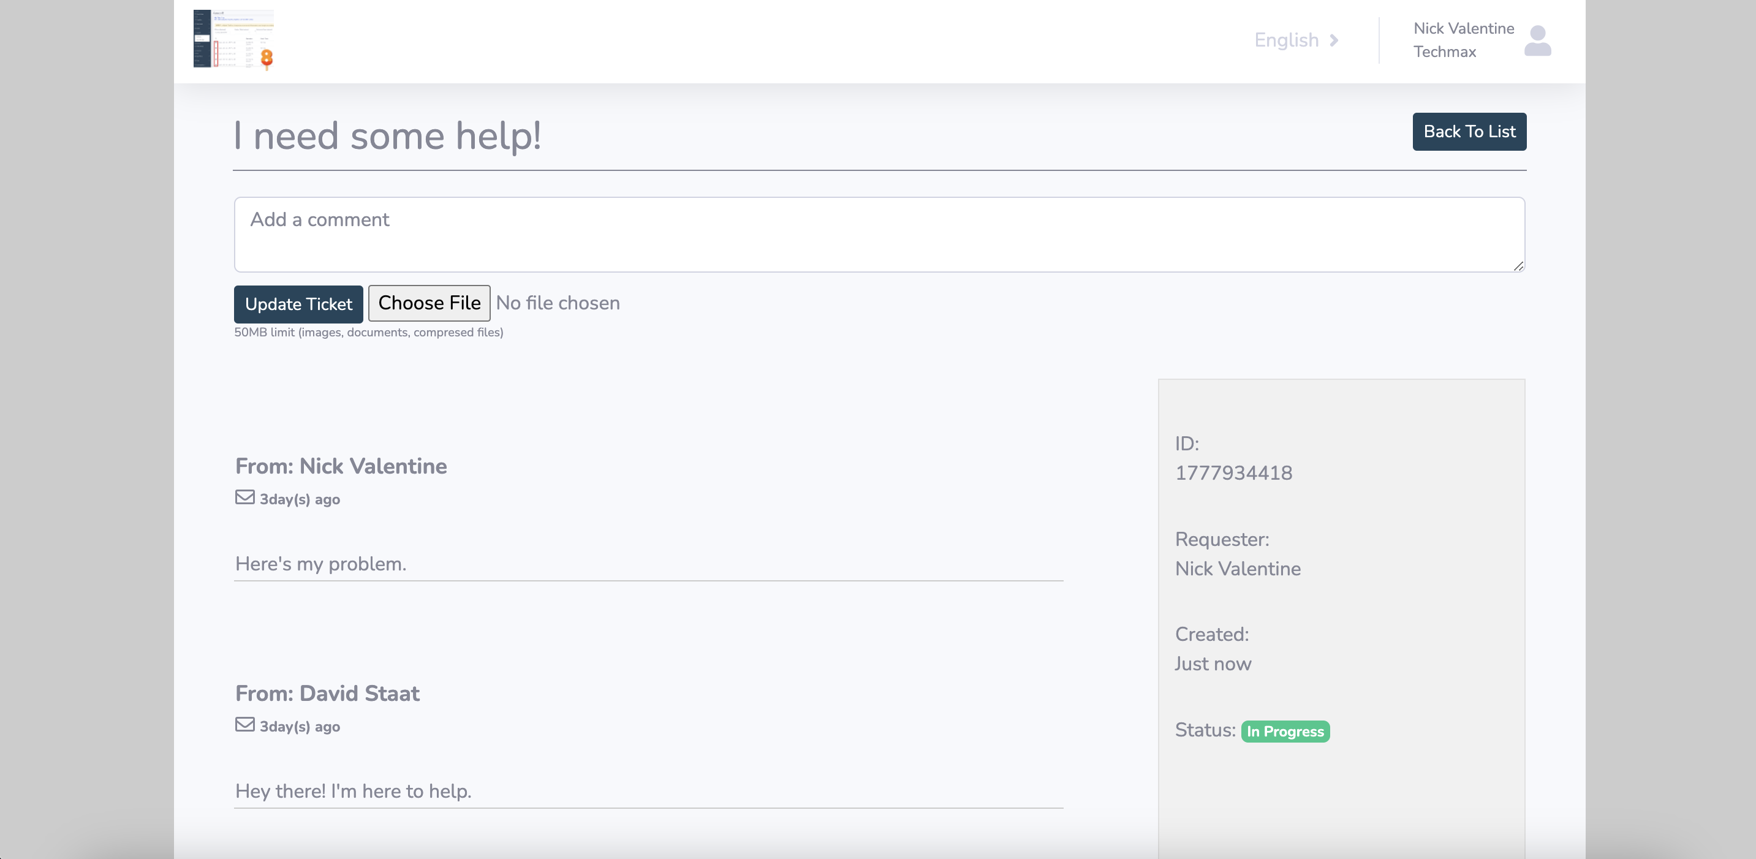The width and height of the screenshot is (1756, 859).
Task: Click Here's my problem message text
Action: 320,564
